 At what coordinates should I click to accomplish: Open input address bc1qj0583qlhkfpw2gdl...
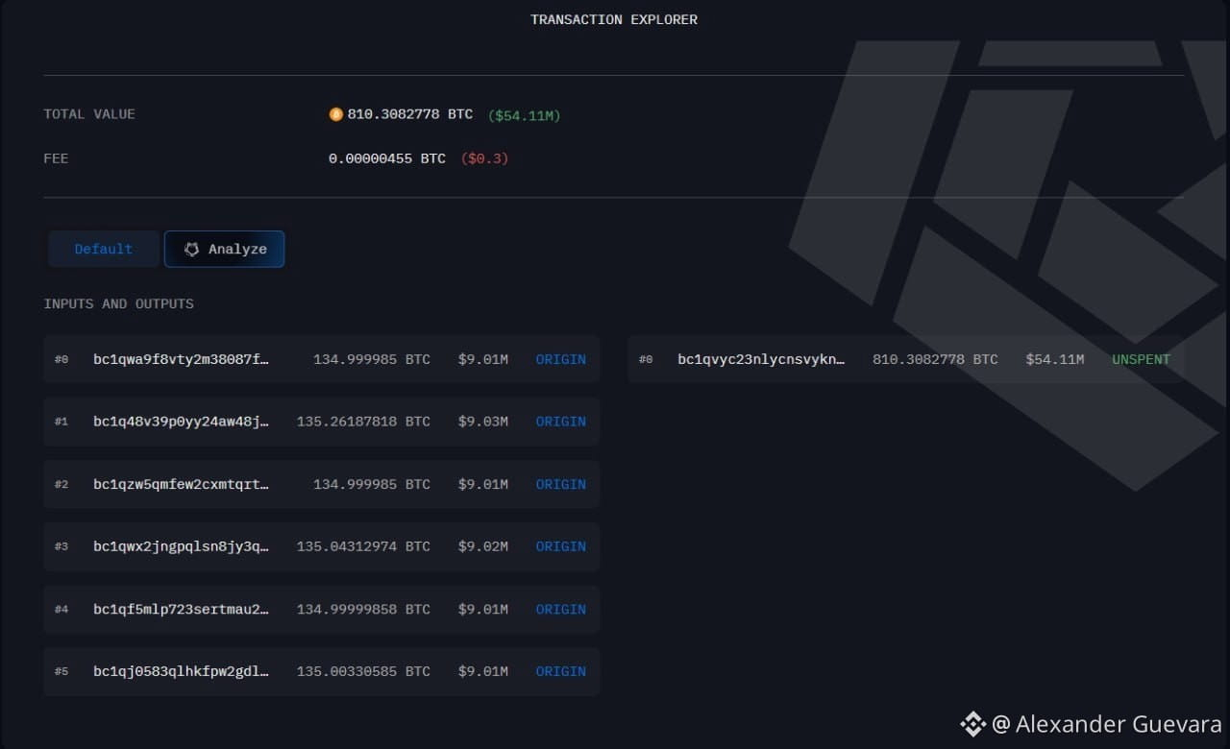(x=182, y=671)
